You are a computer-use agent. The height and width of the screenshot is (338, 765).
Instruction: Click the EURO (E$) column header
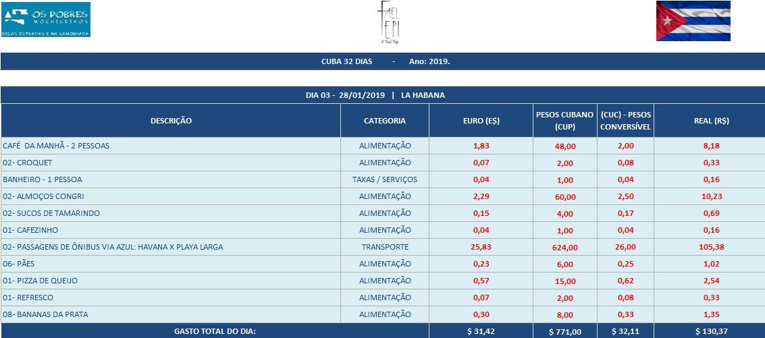click(x=481, y=121)
